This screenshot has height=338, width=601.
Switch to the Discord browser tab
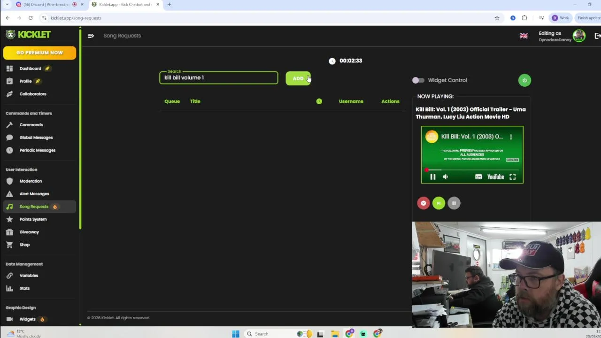tap(47, 5)
